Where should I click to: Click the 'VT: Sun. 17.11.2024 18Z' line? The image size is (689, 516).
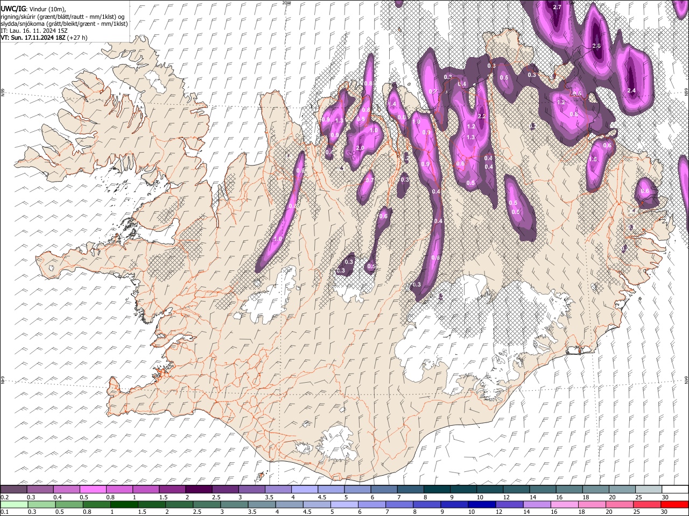[44, 38]
